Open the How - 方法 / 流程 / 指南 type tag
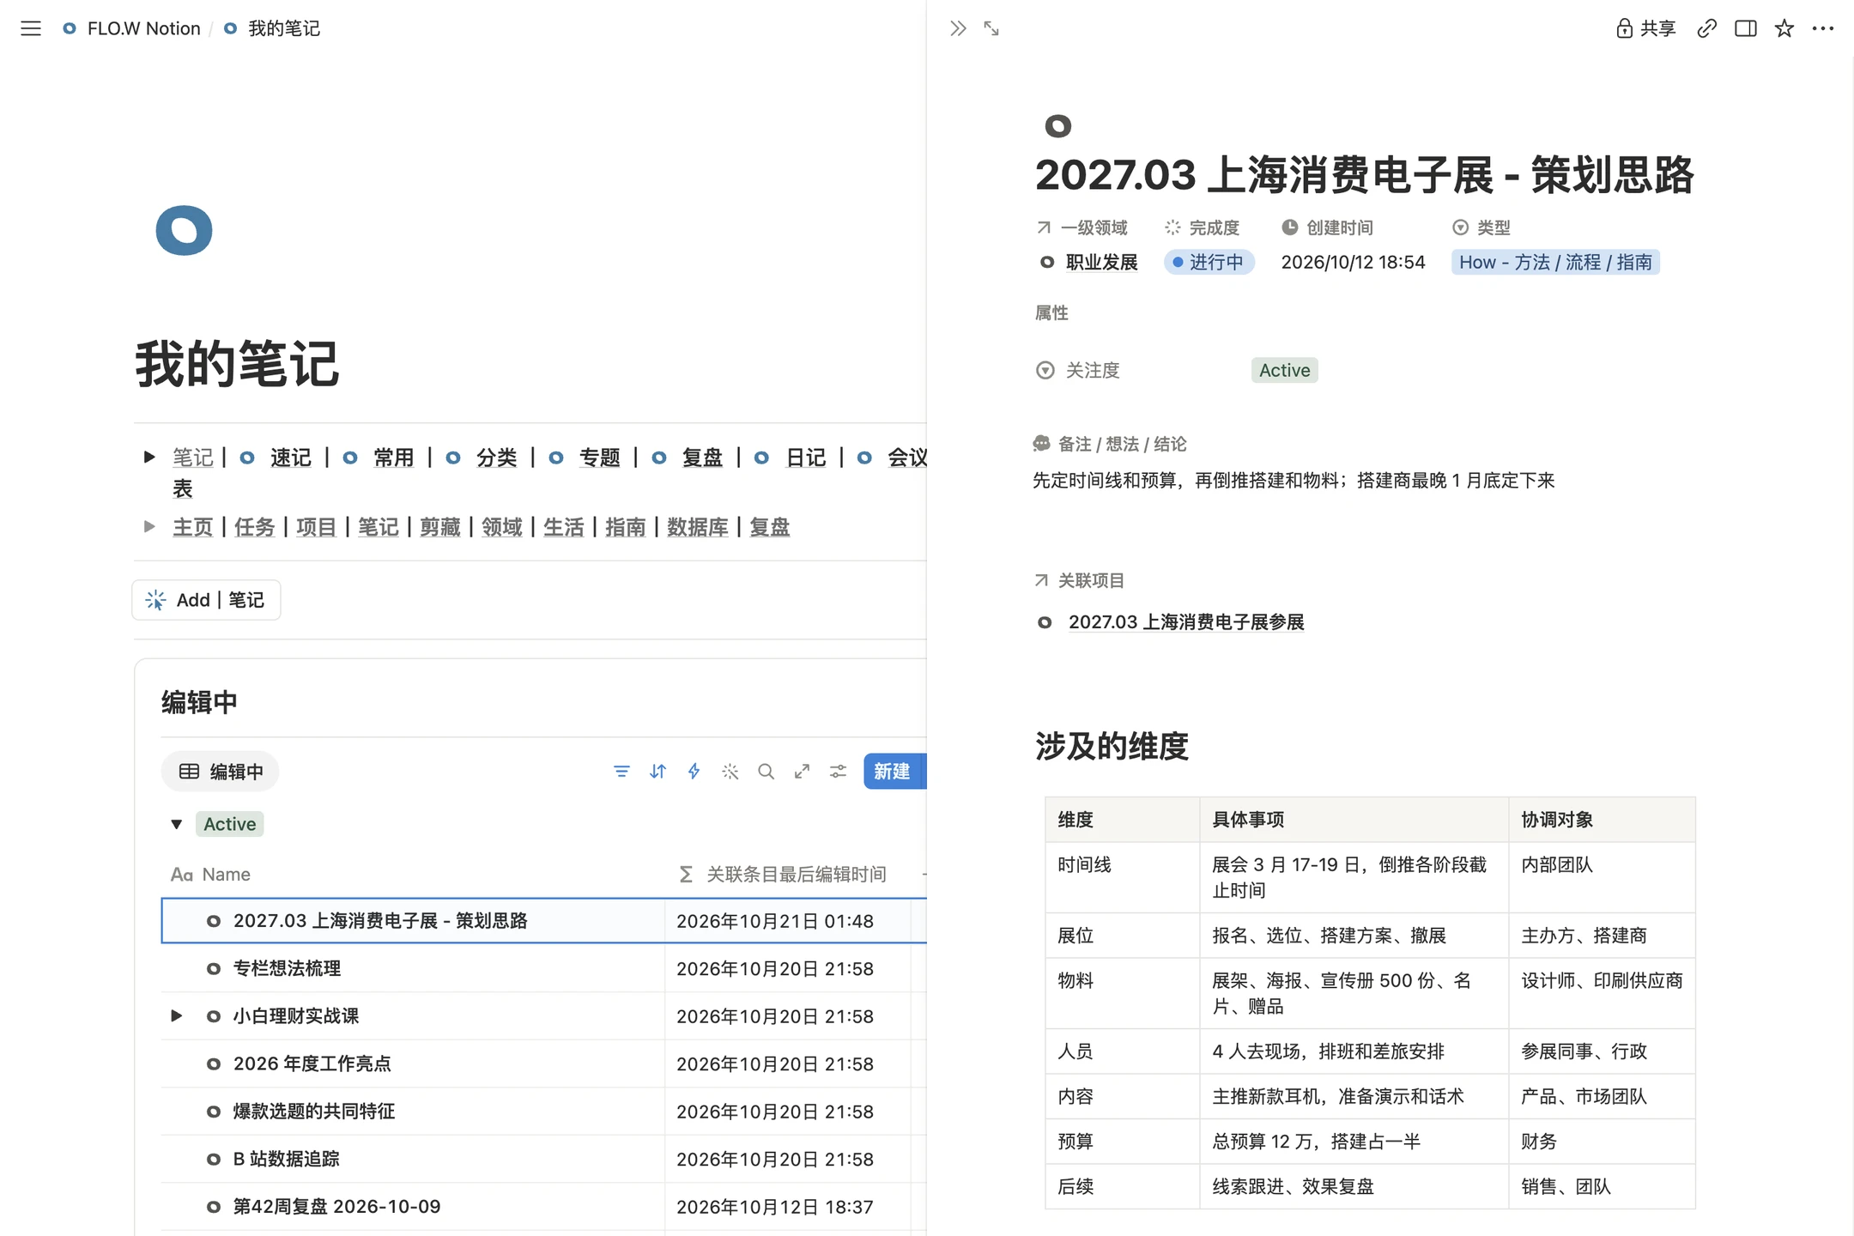Image resolution: width=1854 pixels, height=1236 pixels. [1555, 262]
